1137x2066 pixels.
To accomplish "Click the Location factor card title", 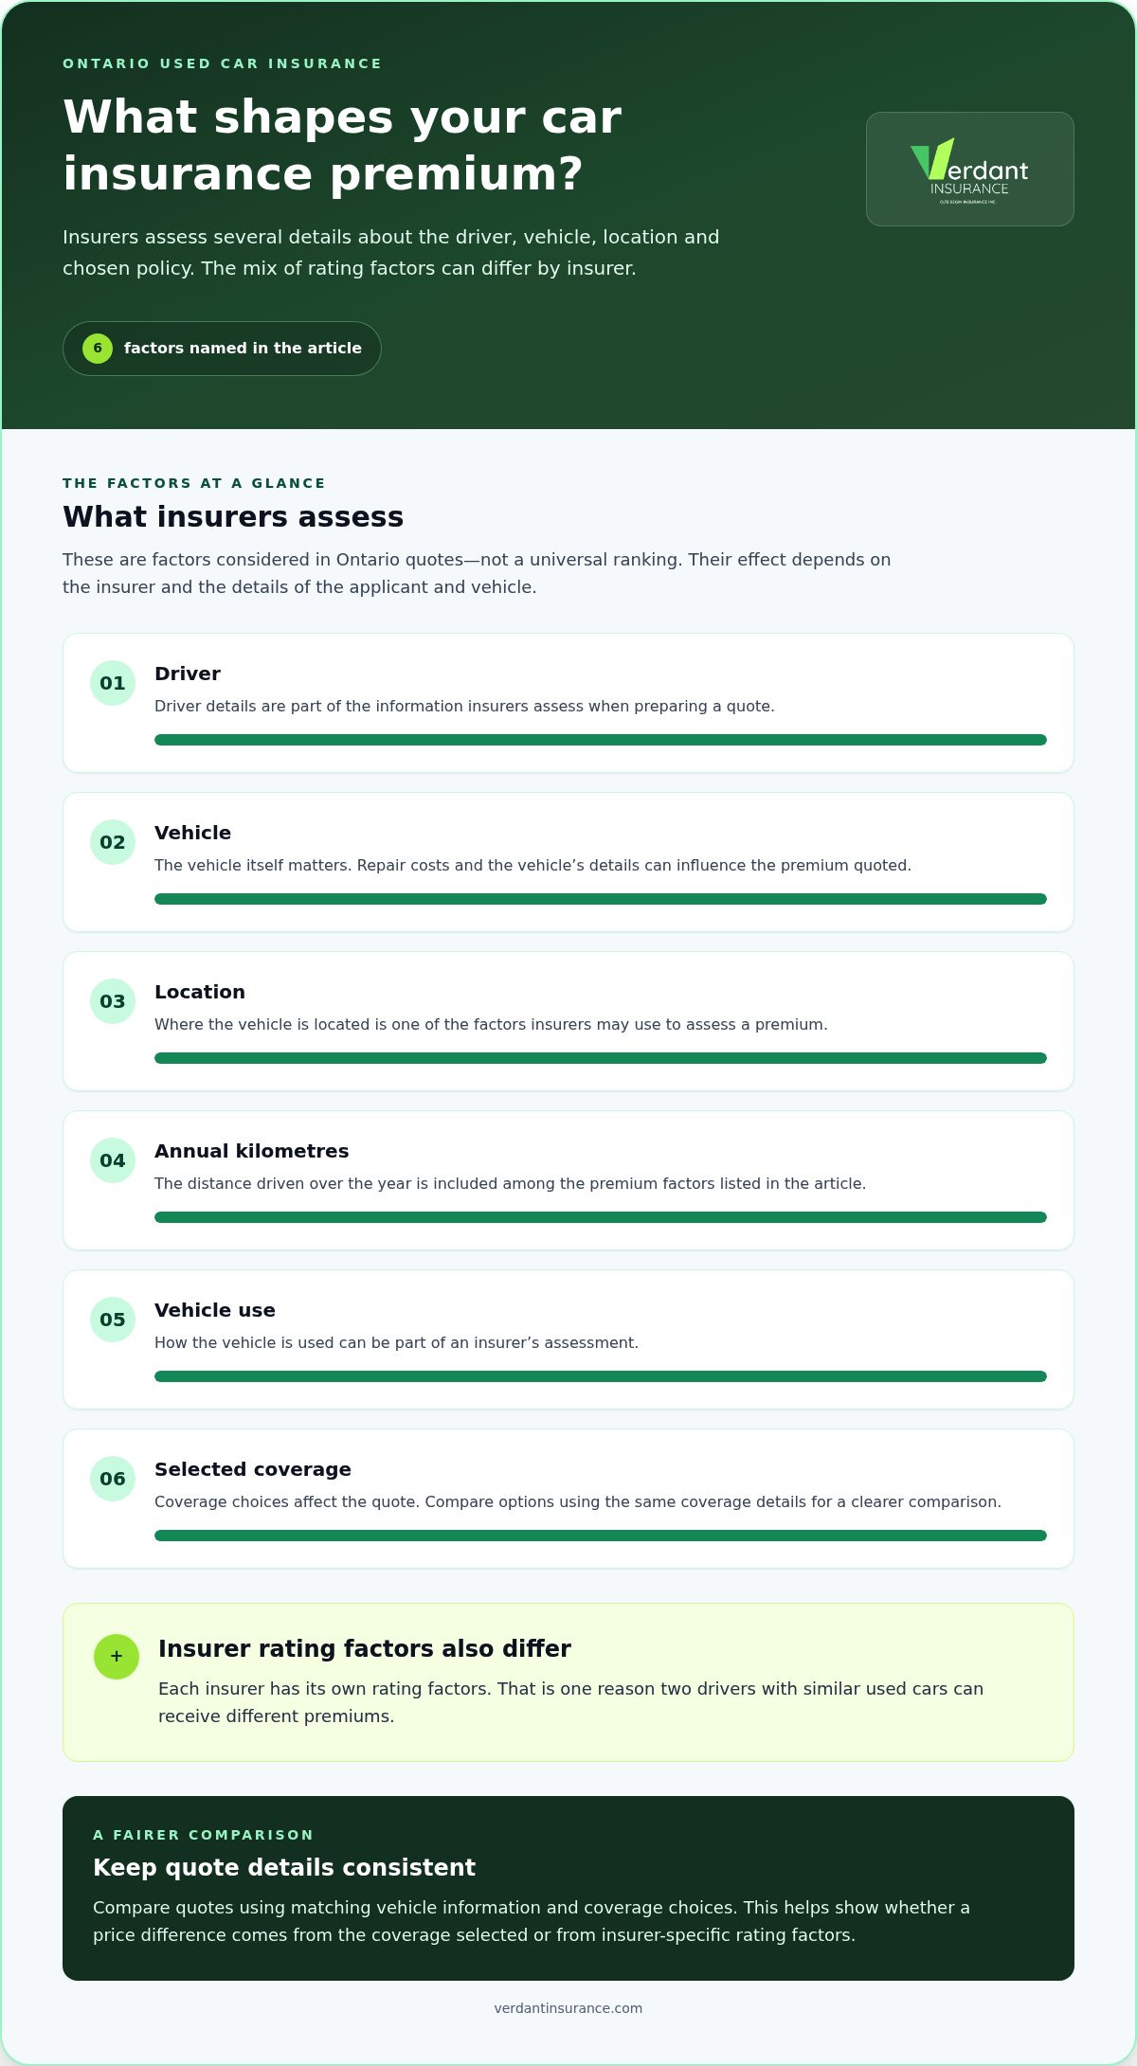I will pyautogui.click(x=200, y=992).
